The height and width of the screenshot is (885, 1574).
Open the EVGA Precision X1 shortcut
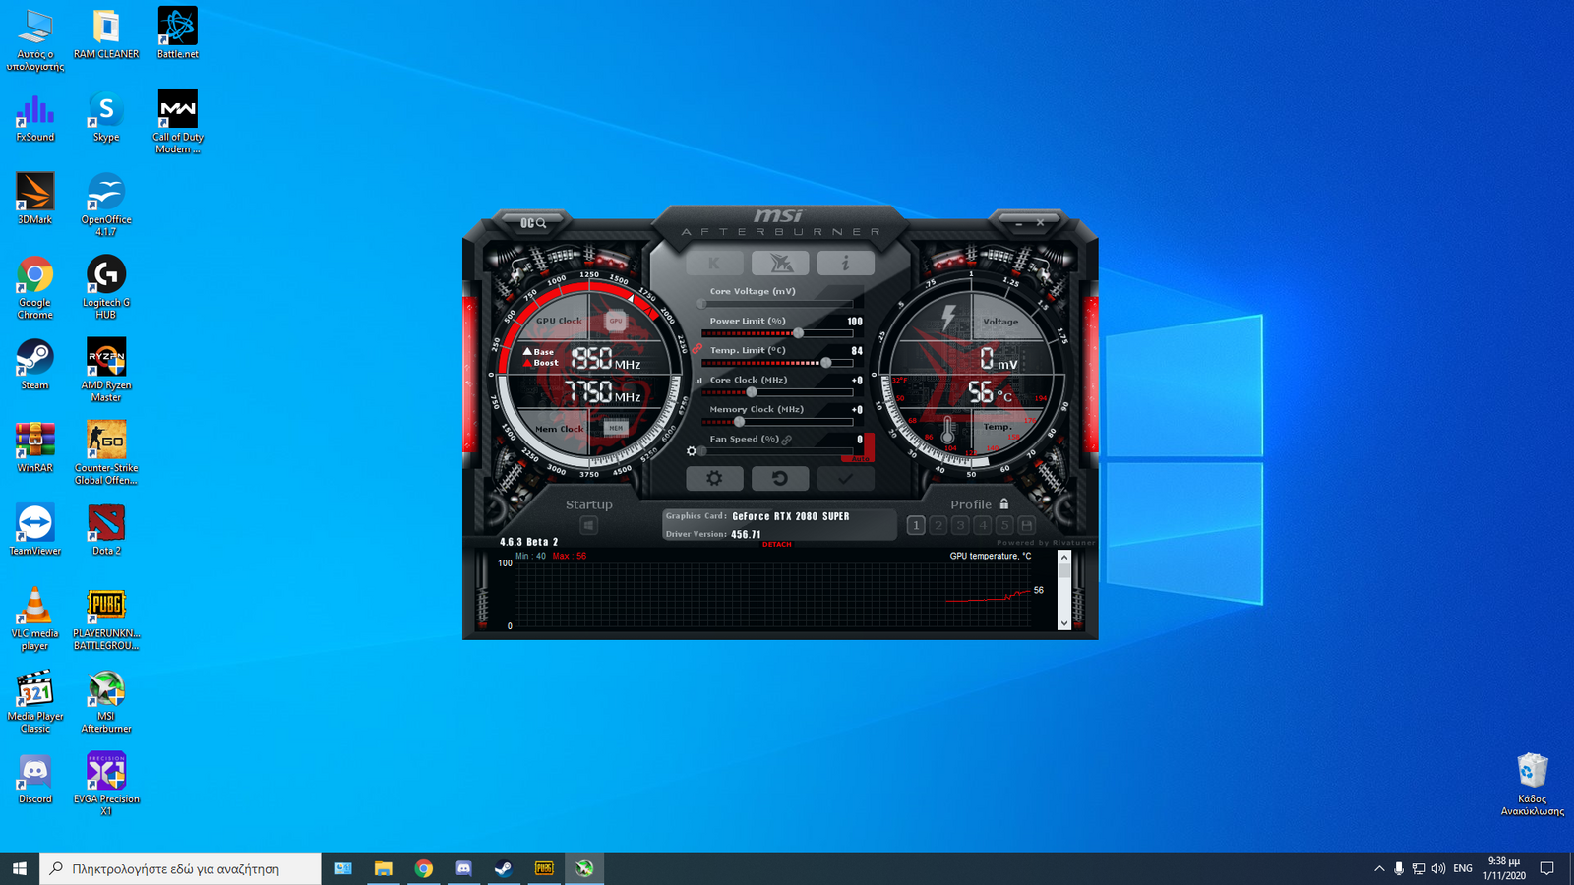click(106, 784)
